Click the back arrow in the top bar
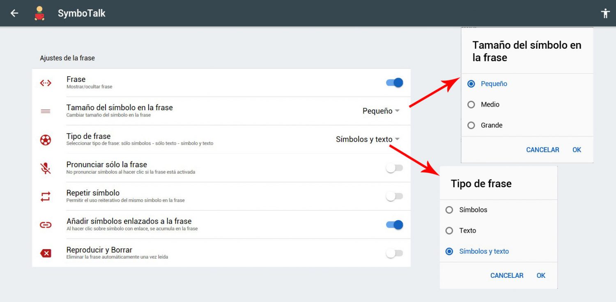 click(14, 13)
